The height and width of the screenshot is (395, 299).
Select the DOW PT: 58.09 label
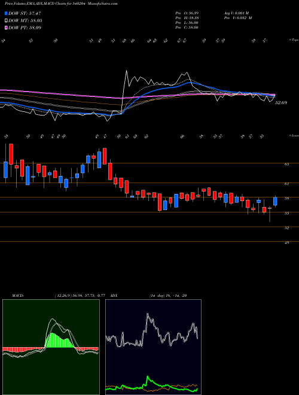25,28
